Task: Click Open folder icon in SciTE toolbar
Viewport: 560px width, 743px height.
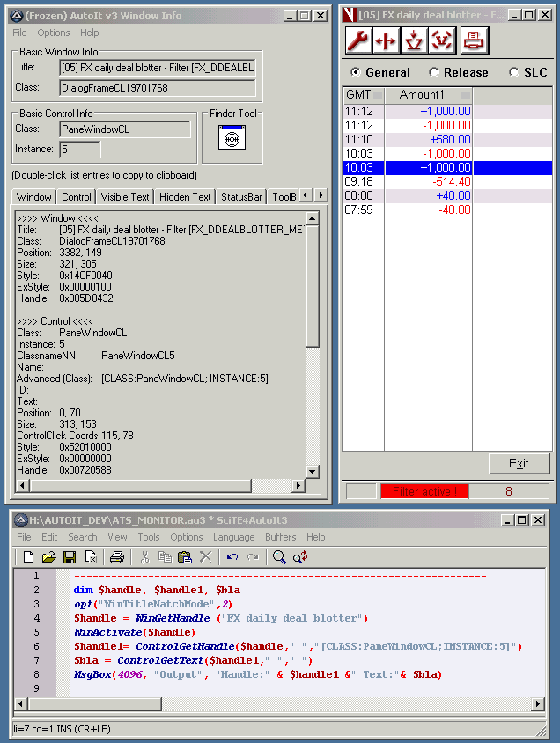Action: click(48, 557)
